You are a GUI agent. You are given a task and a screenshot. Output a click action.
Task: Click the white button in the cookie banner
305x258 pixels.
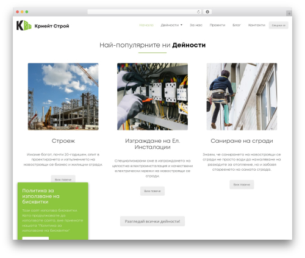click(x=35, y=238)
